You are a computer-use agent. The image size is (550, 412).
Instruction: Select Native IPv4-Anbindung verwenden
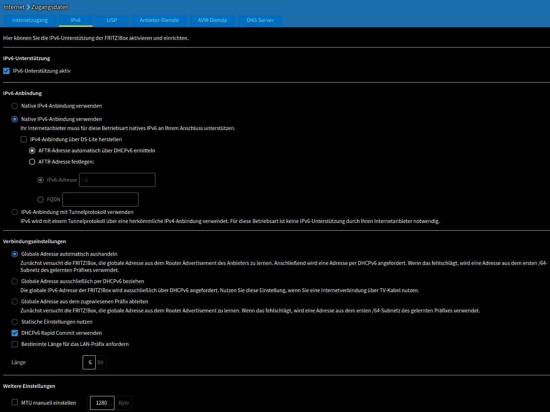click(15, 106)
